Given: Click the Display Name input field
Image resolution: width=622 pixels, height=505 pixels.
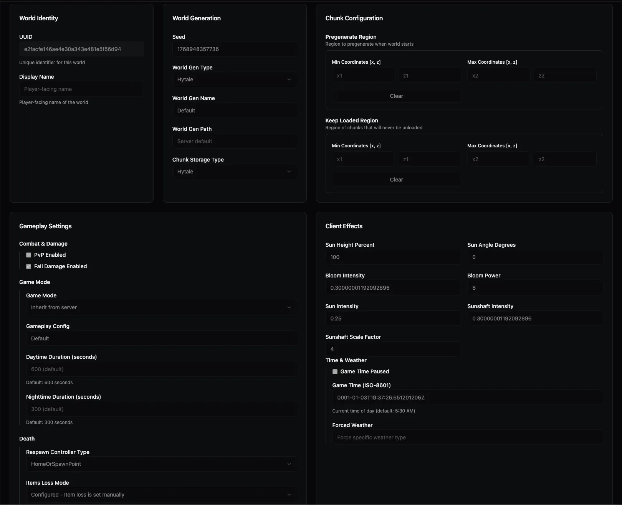Looking at the screenshot, I should [x=81, y=89].
